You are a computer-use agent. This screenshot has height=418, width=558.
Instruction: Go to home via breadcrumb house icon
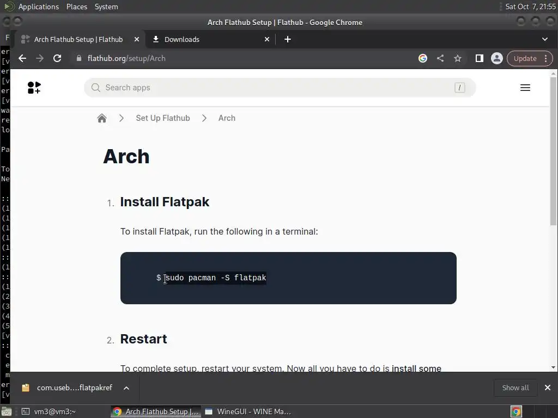point(102,118)
